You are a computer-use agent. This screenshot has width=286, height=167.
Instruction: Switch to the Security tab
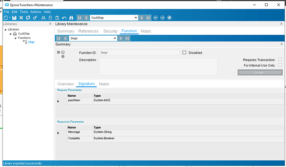(x=110, y=31)
